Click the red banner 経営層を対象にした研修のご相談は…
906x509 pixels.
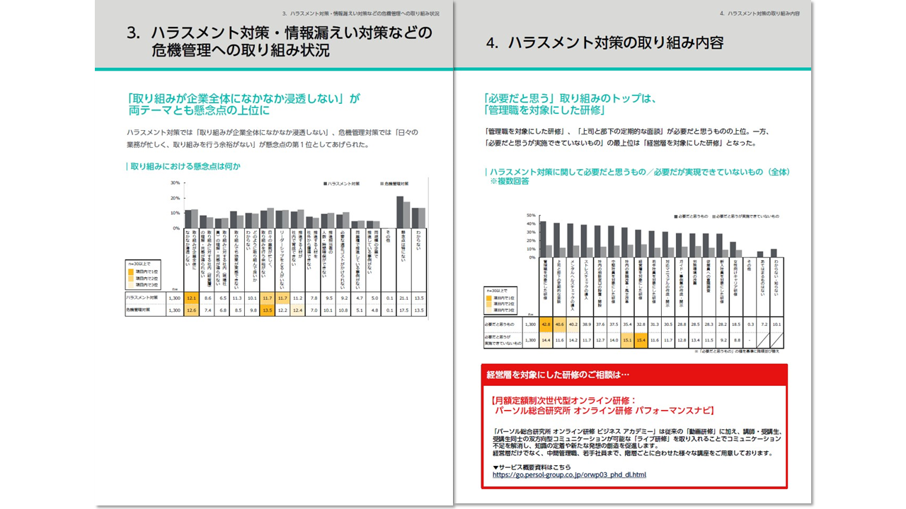point(634,375)
